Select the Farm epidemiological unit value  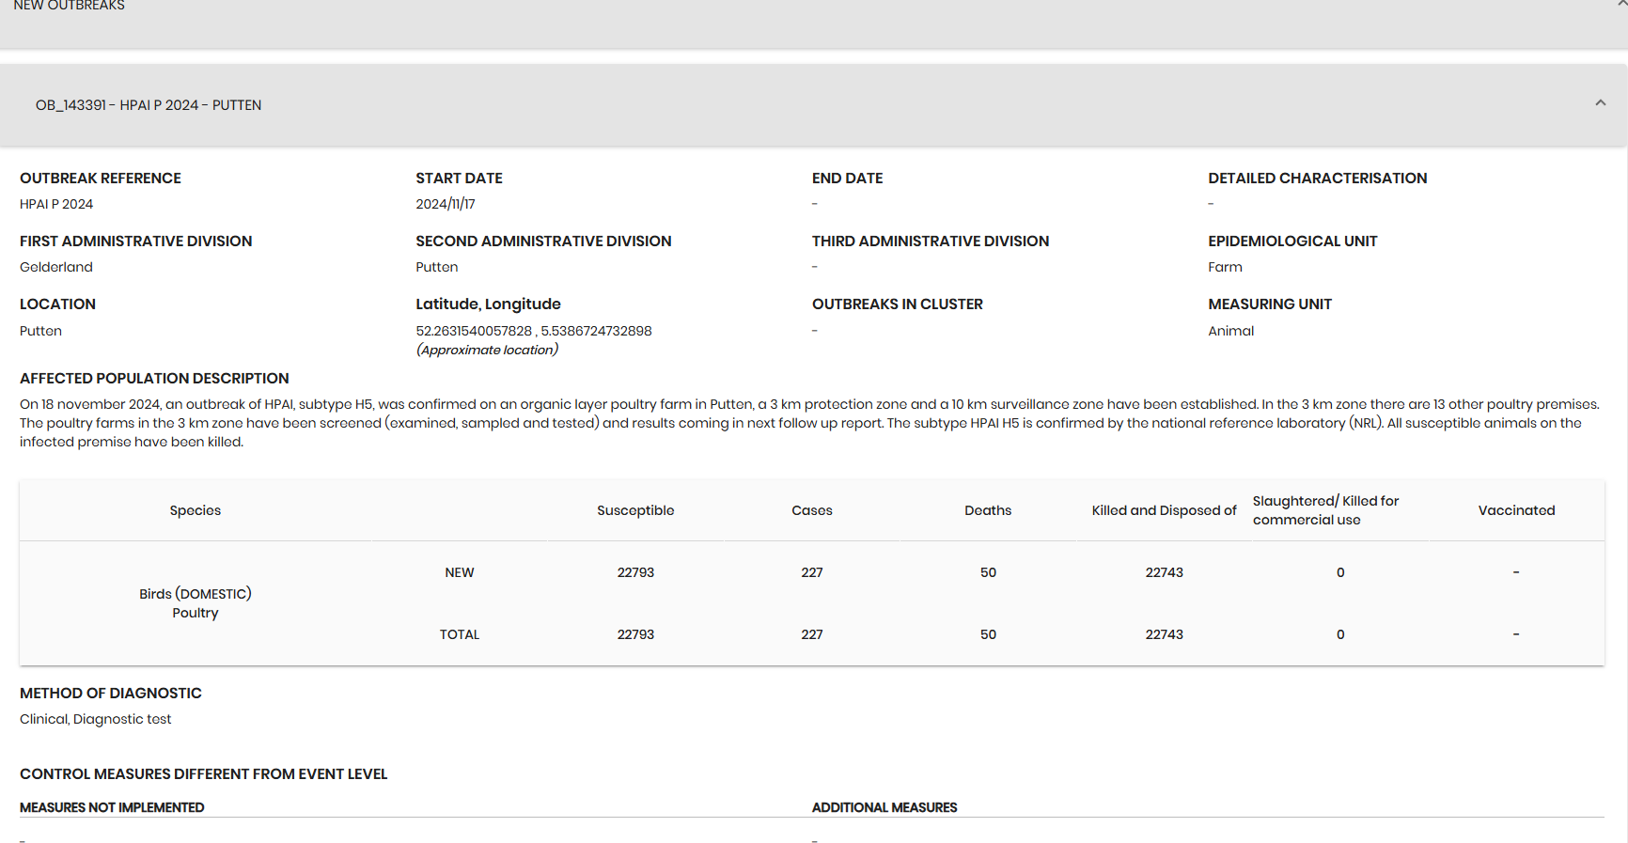[x=1225, y=267]
